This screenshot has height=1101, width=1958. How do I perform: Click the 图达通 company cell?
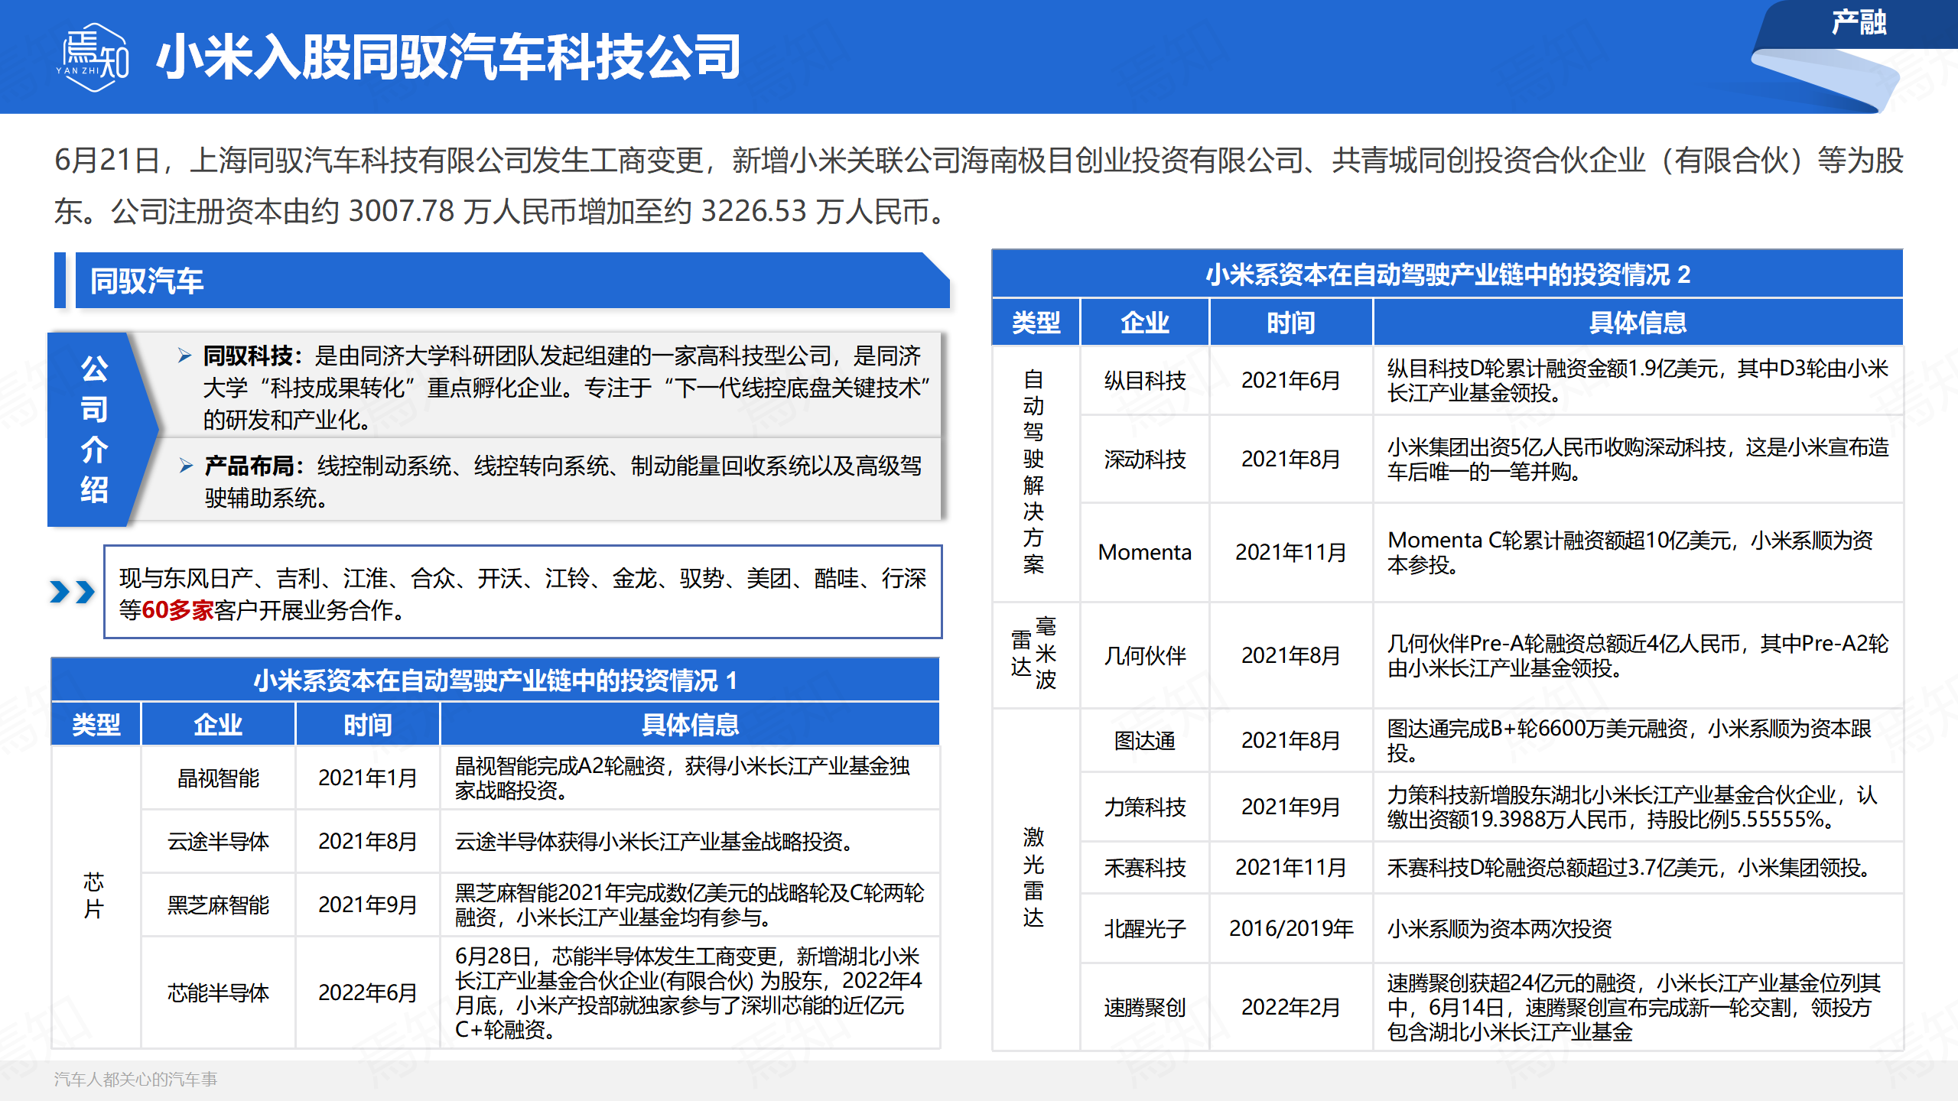point(1145,741)
